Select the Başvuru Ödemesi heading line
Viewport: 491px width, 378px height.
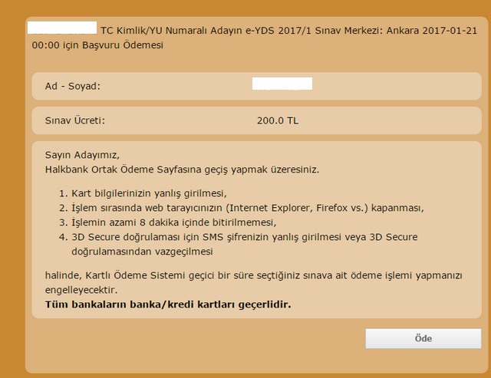tap(97, 45)
